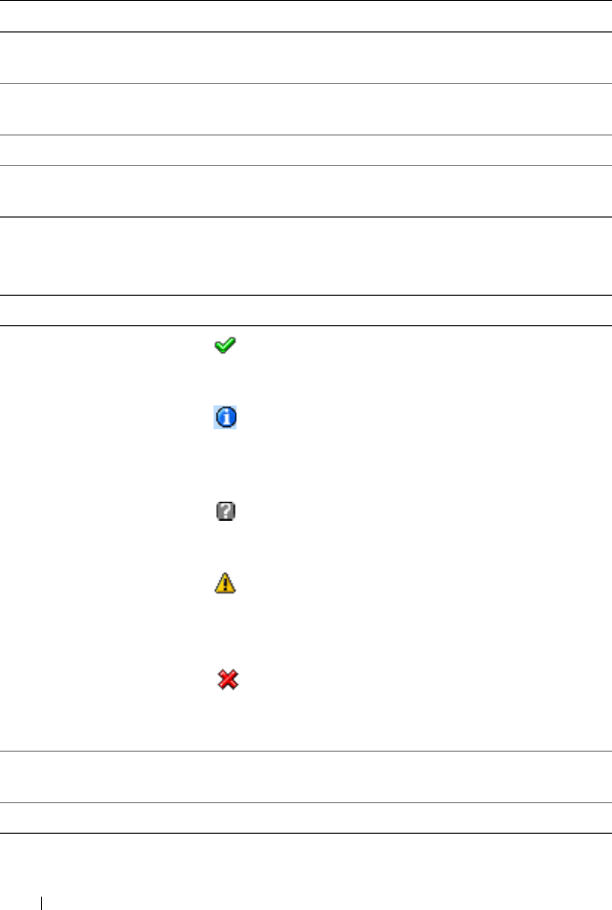The width and height of the screenshot is (612, 910).
Task: Click the red X critical status icon
Action: pyautogui.click(x=228, y=679)
